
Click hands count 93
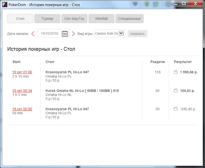coord(158,109)
